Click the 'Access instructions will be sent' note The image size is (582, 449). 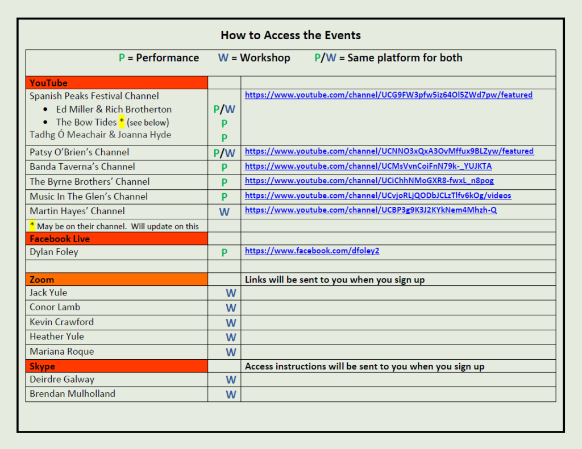364,367
